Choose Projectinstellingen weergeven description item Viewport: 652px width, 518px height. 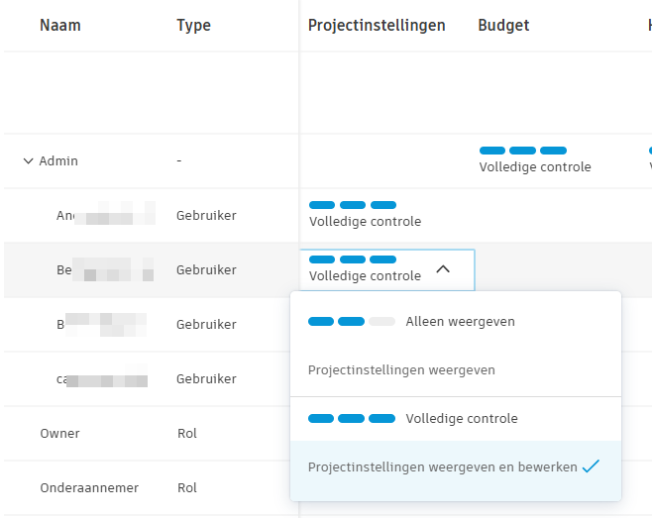[401, 370]
